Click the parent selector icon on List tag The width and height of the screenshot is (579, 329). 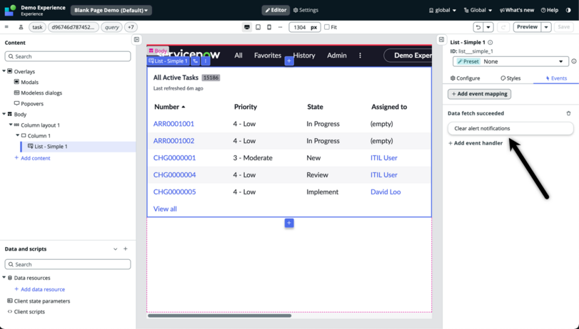pos(196,61)
